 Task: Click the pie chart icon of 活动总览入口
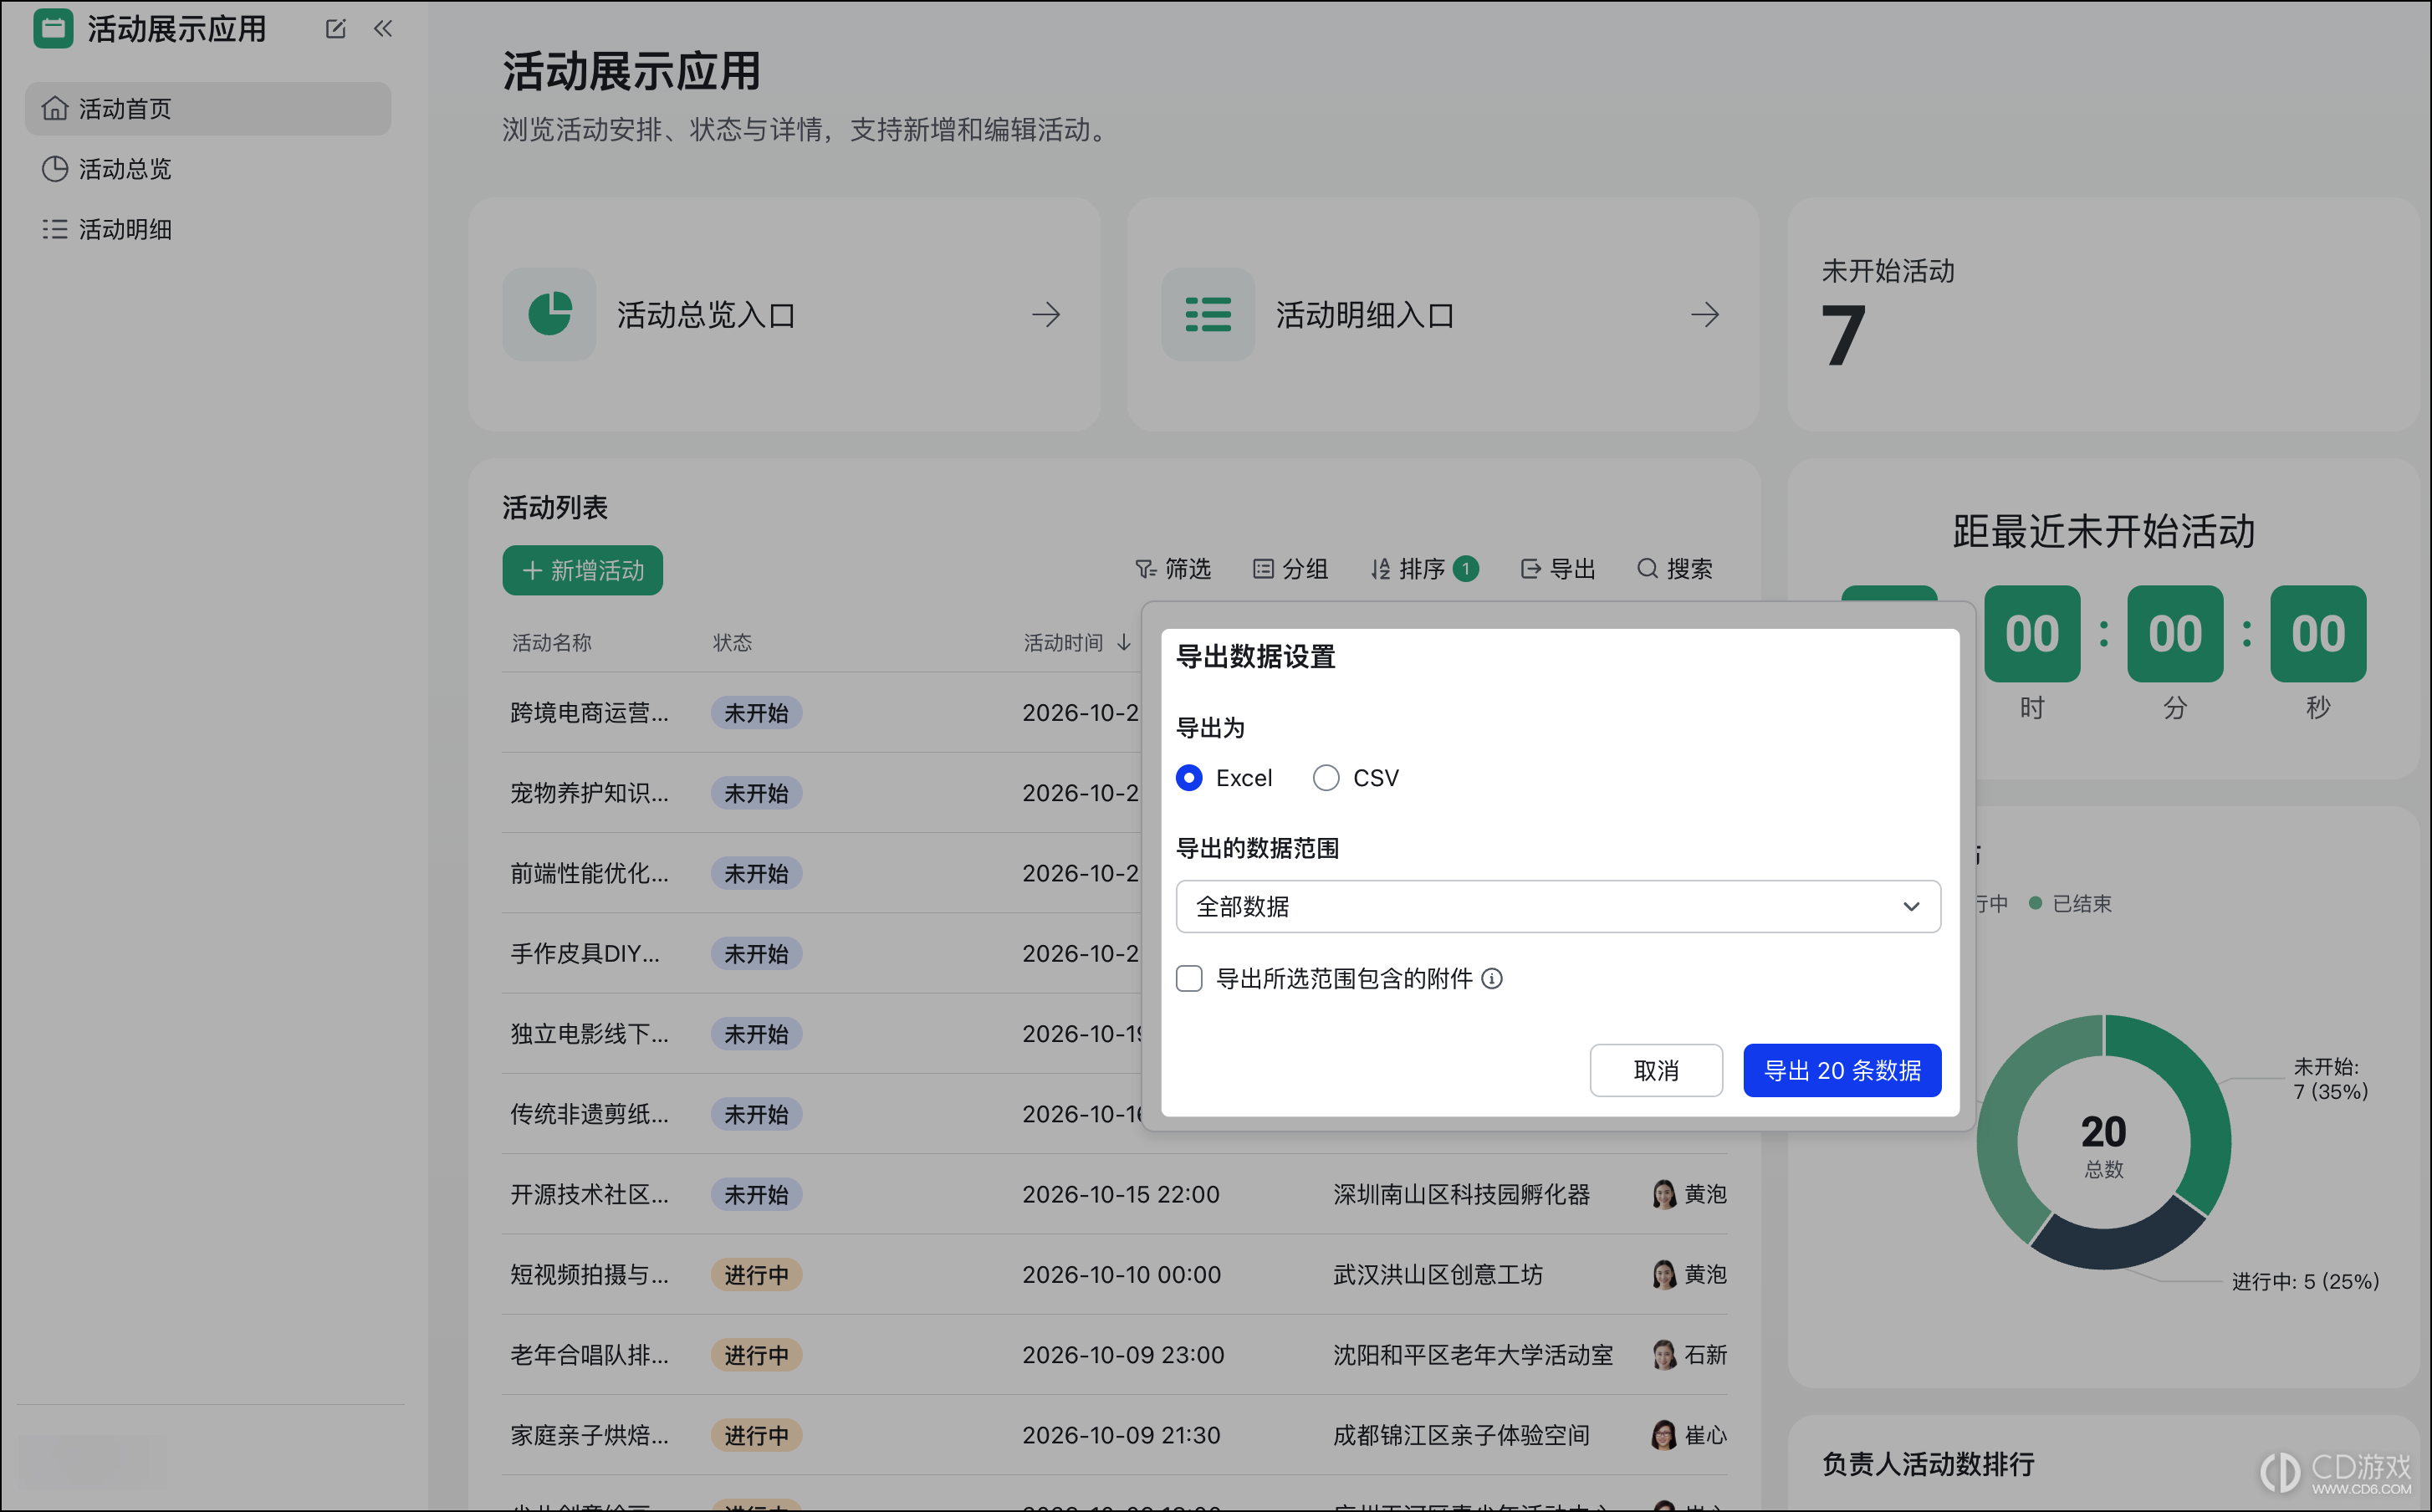549,314
